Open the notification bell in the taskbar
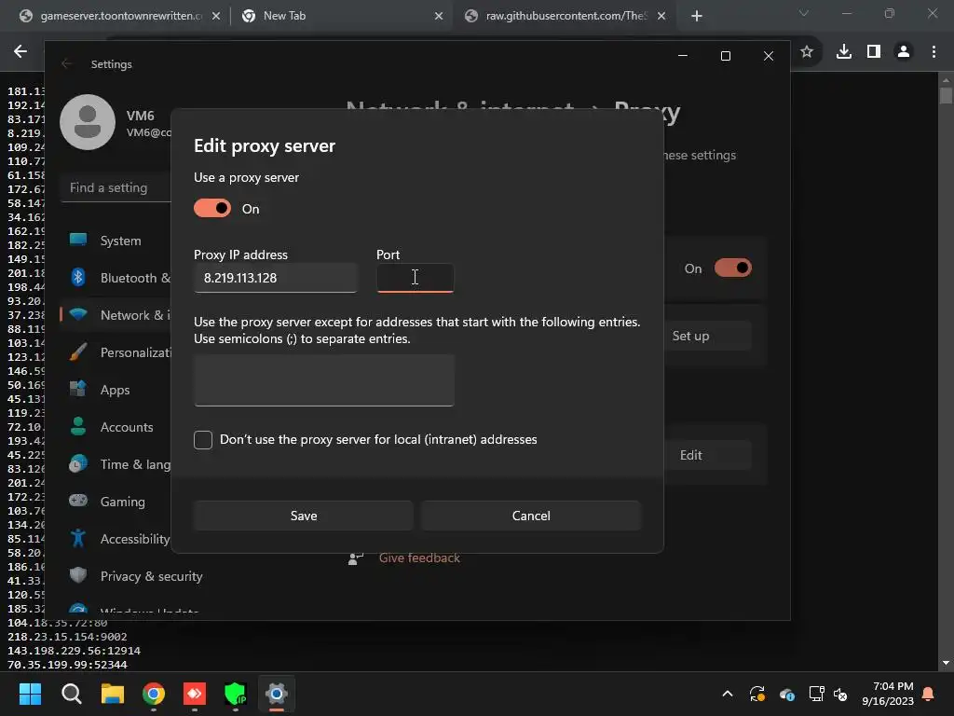The width and height of the screenshot is (954, 716). pyautogui.click(x=929, y=694)
